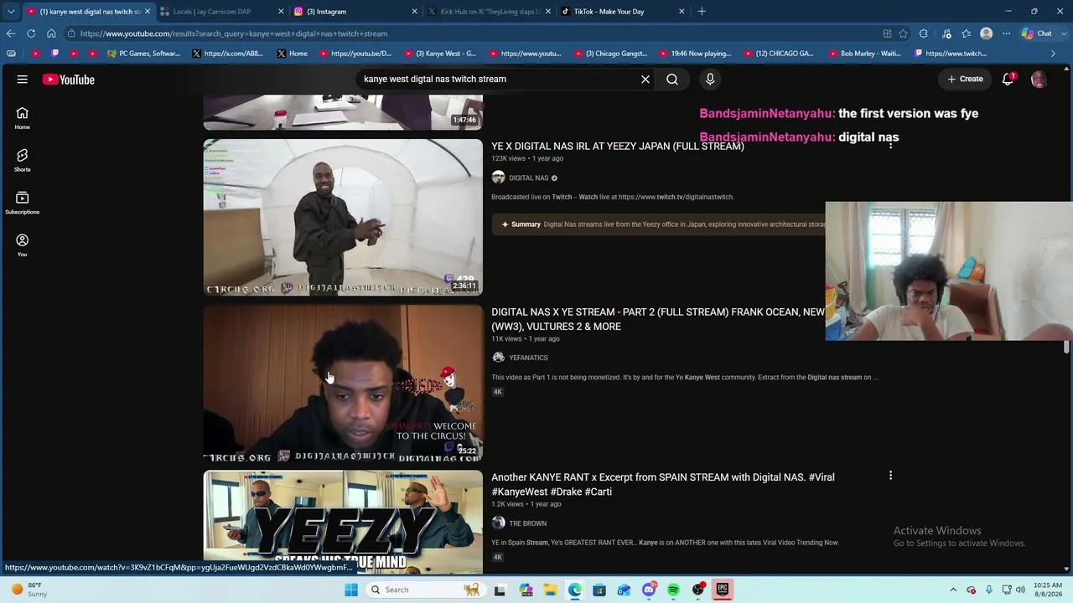Open the Another KANYE RANT video title

[x=663, y=484]
